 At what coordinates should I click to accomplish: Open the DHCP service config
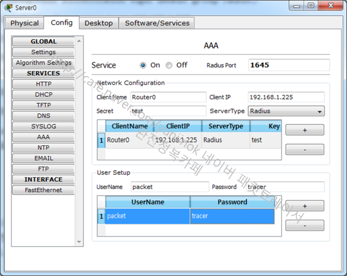43,95
